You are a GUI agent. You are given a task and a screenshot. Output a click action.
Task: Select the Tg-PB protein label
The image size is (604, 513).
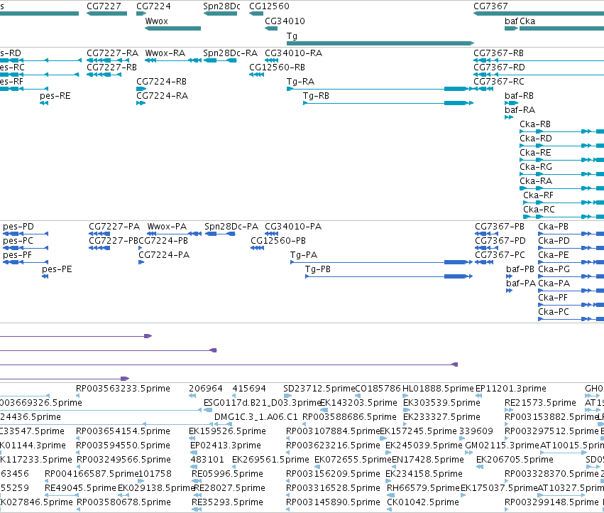(318, 269)
